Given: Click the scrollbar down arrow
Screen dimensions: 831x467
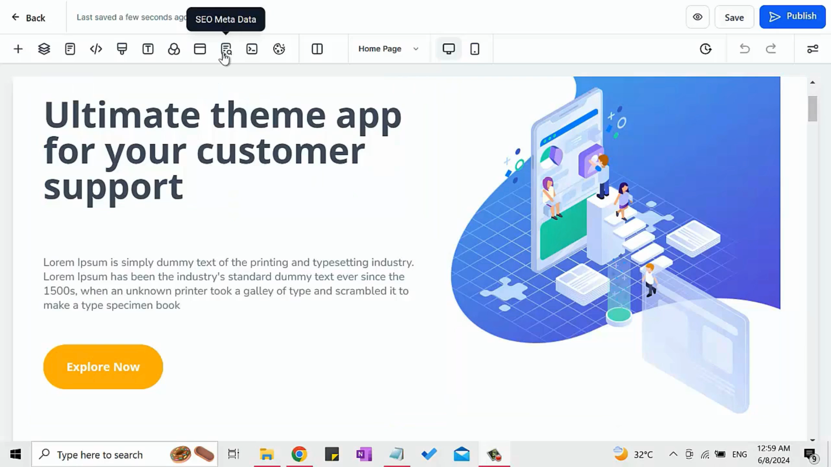Looking at the screenshot, I should [812, 440].
